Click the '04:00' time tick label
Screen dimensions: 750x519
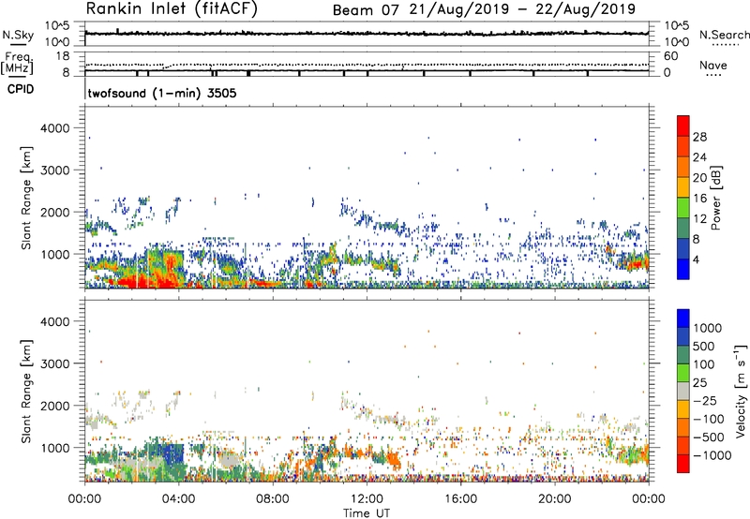pos(178,499)
